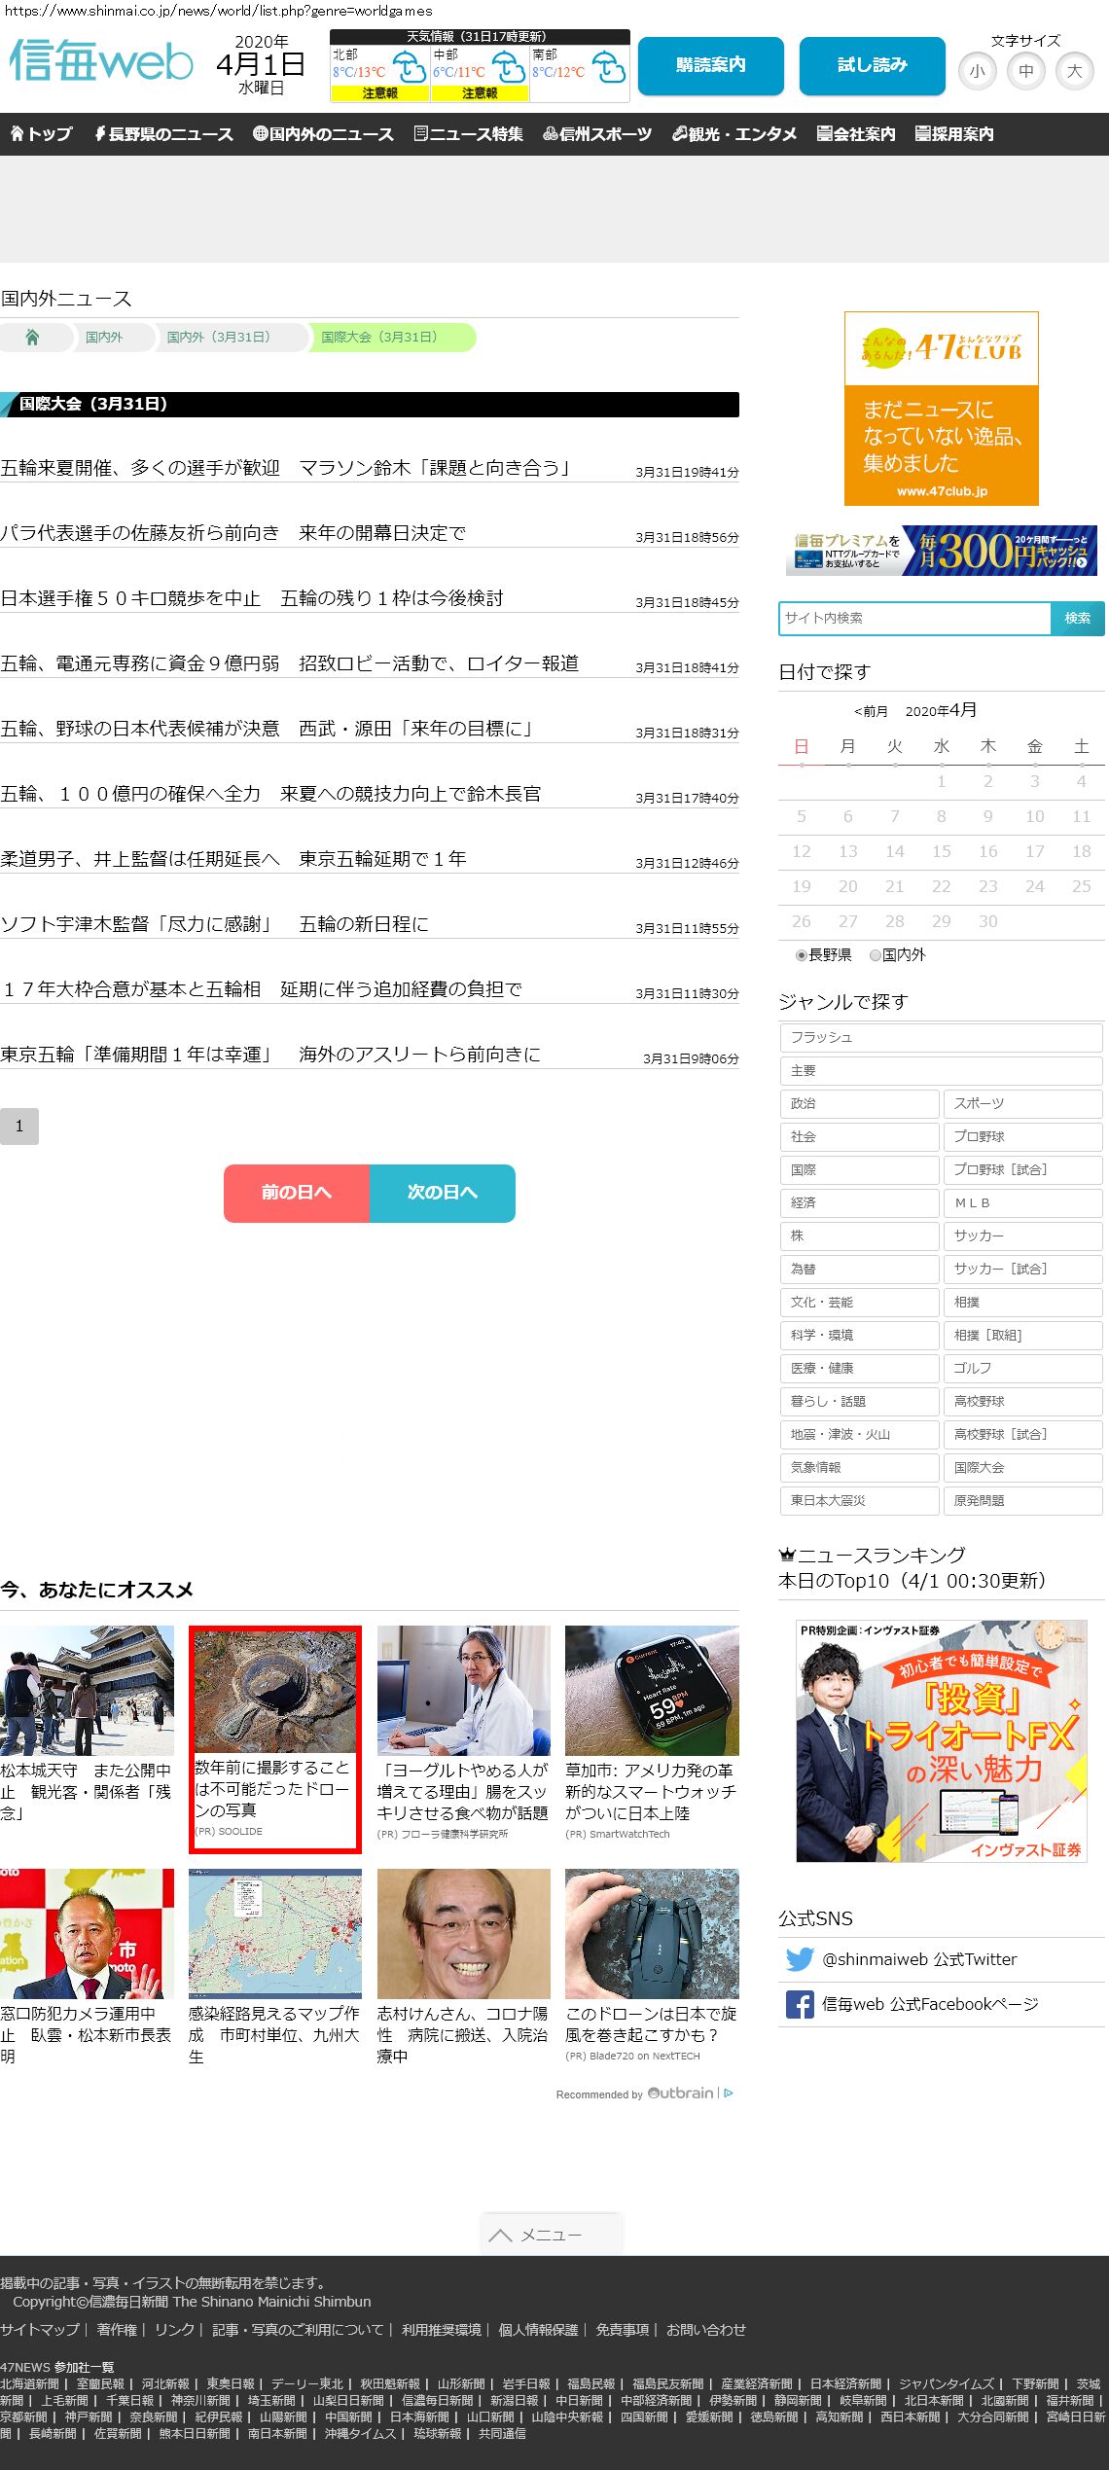
Task: Click the 前の日へ button
Action: pyautogui.click(x=297, y=1193)
